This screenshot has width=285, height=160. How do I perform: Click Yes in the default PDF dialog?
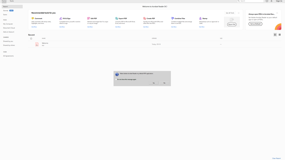coord(153,83)
